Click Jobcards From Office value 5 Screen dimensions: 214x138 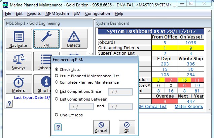point(165,43)
